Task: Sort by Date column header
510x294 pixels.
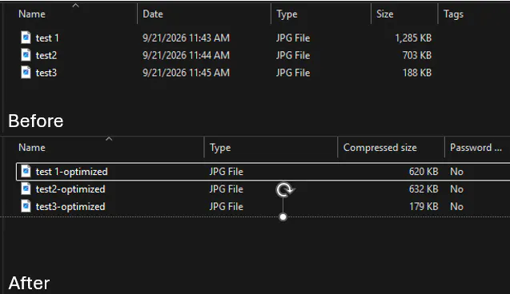Action: (x=153, y=14)
